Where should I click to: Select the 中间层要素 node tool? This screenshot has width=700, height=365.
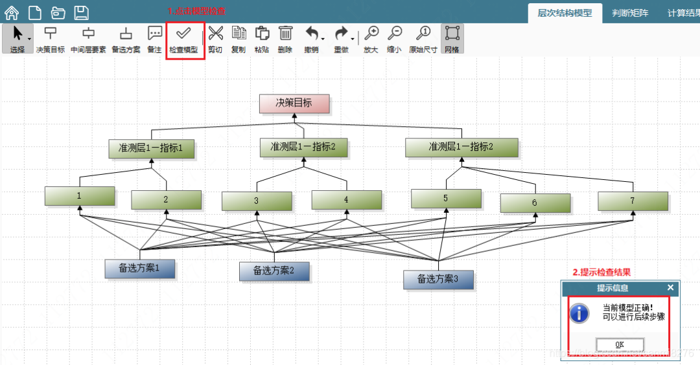(88, 39)
